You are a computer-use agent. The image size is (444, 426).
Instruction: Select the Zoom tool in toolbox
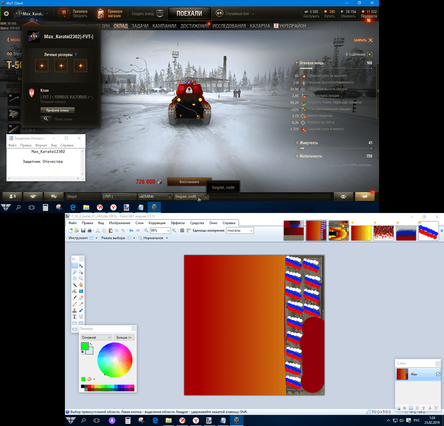(81, 278)
